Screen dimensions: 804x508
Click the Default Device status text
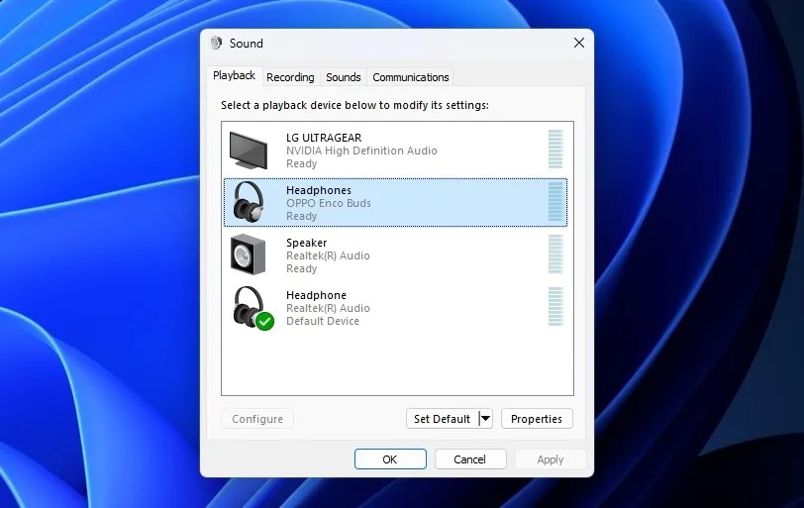(323, 321)
